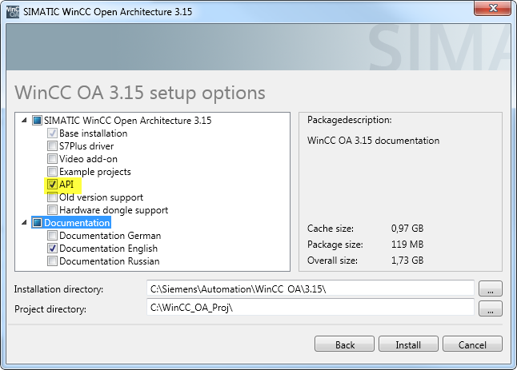Image resolution: width=517 pixels, height=370 pixels.
Task: Uncheck Documentation English
Action: [x=52, y=249]
